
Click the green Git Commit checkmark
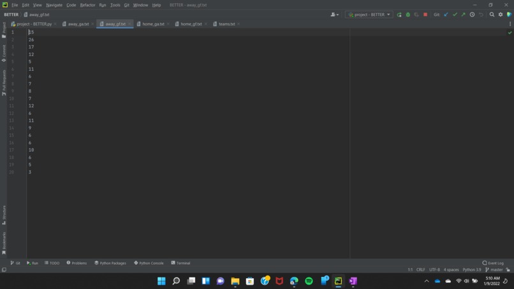pyautogui.click(x=455, y=15)
